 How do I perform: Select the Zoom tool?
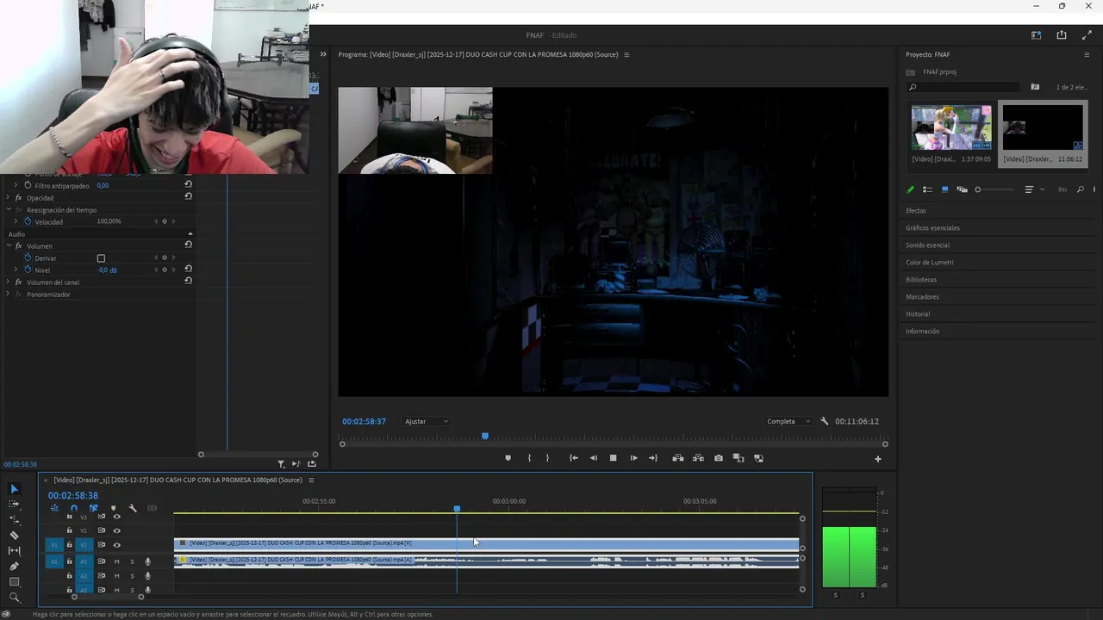(x=14, y=597)
